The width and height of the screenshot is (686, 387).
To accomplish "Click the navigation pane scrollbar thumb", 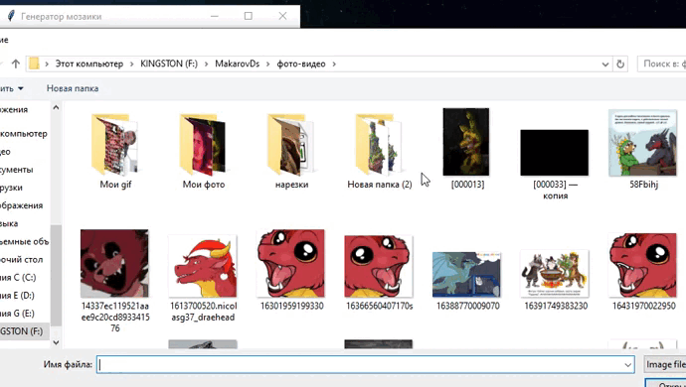I will (x=56, y=276).
